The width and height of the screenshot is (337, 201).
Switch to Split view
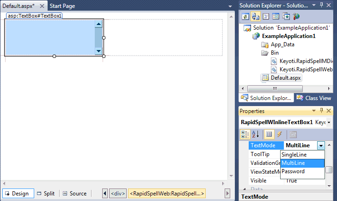pos(46,194)
